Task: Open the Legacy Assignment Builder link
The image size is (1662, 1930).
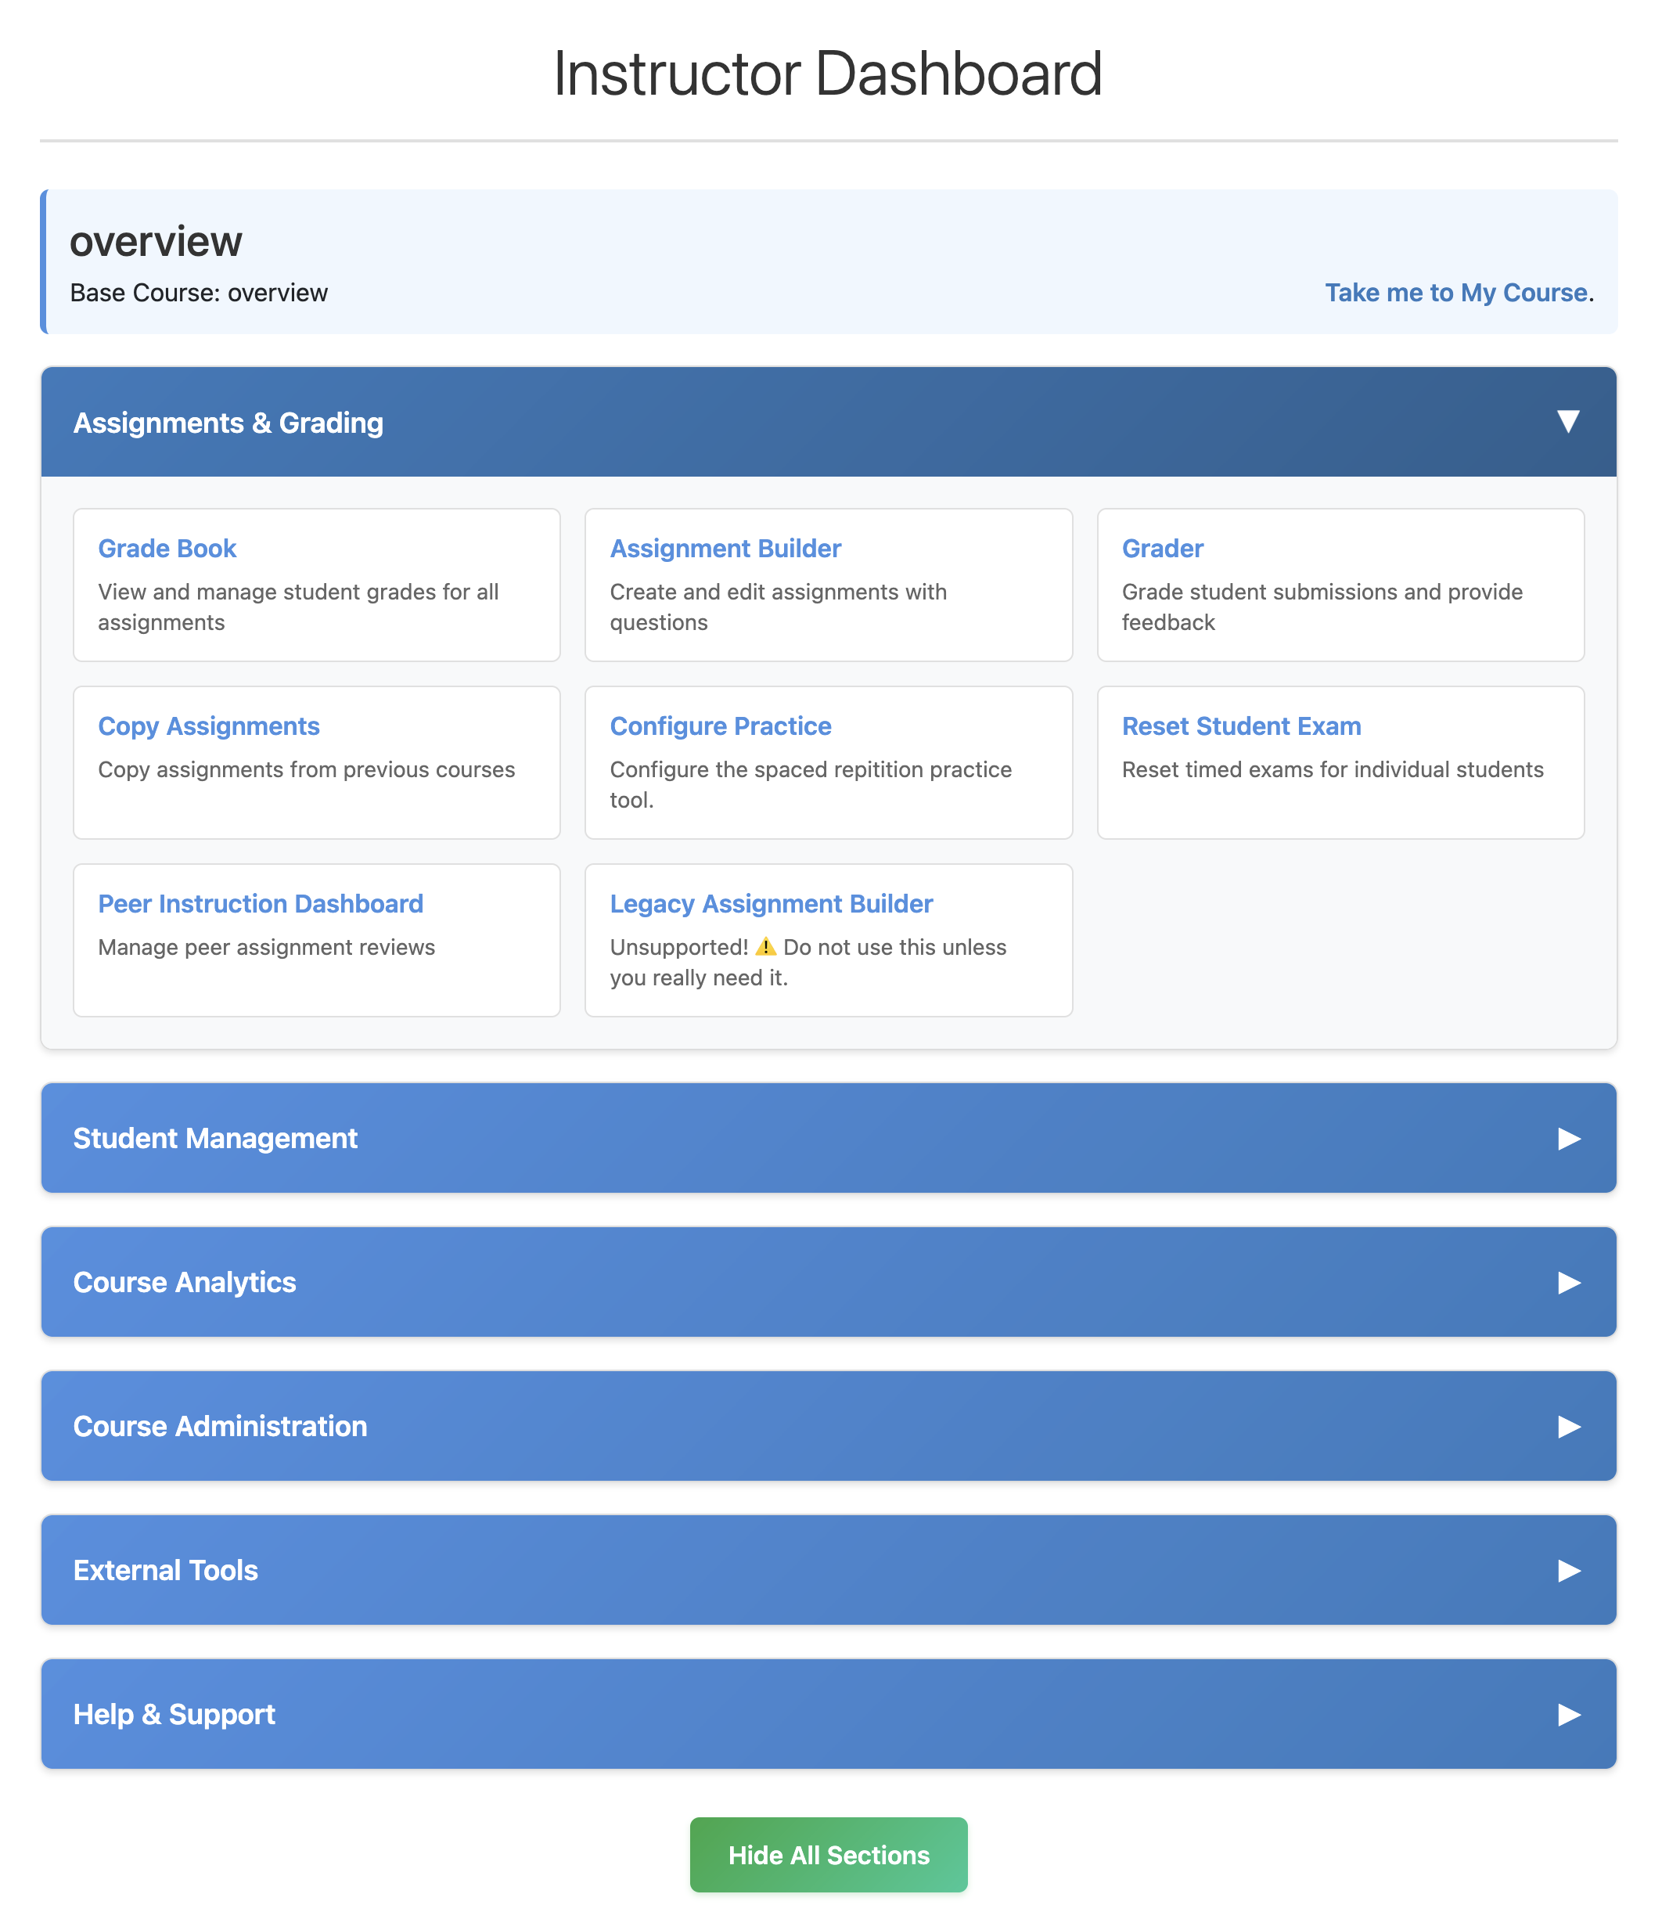Action: tap(771, 903)
